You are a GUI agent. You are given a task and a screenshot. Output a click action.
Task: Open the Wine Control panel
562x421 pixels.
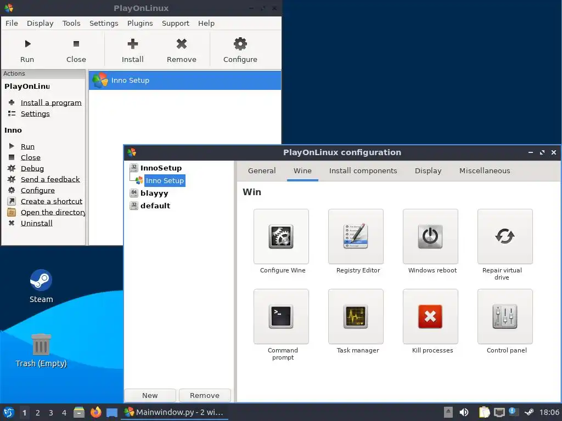[505, 316]
